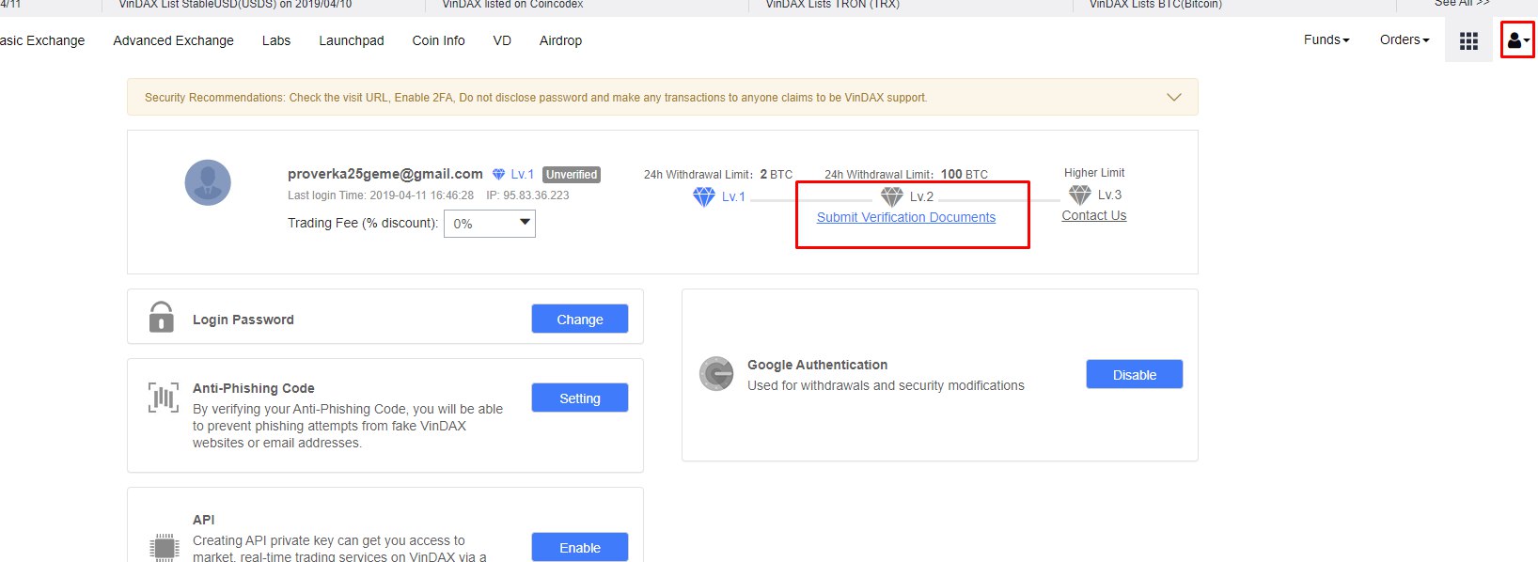1538x562 pixels.
Task: Open the VinDAX List StableUSD announcement
Action: point(235,5)
